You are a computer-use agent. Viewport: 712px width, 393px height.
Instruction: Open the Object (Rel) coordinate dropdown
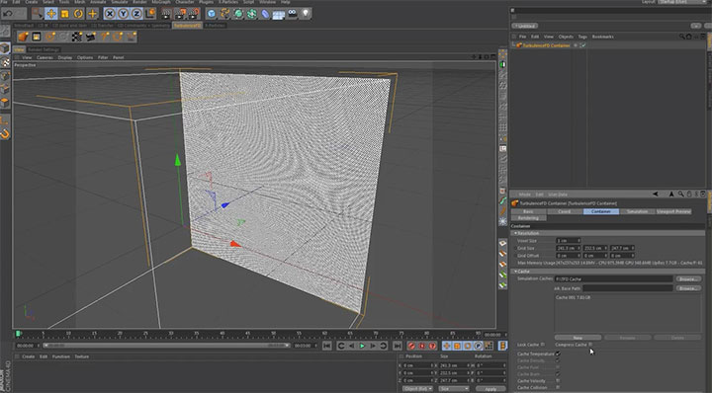(x=417, y=389)
